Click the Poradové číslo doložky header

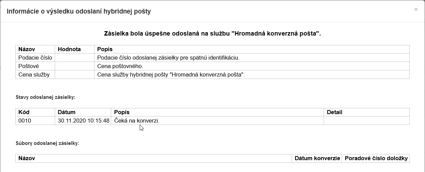[x=376, y=158]
